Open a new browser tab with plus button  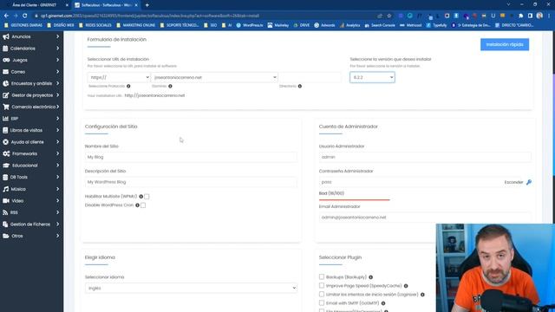[x=147, y=5]
